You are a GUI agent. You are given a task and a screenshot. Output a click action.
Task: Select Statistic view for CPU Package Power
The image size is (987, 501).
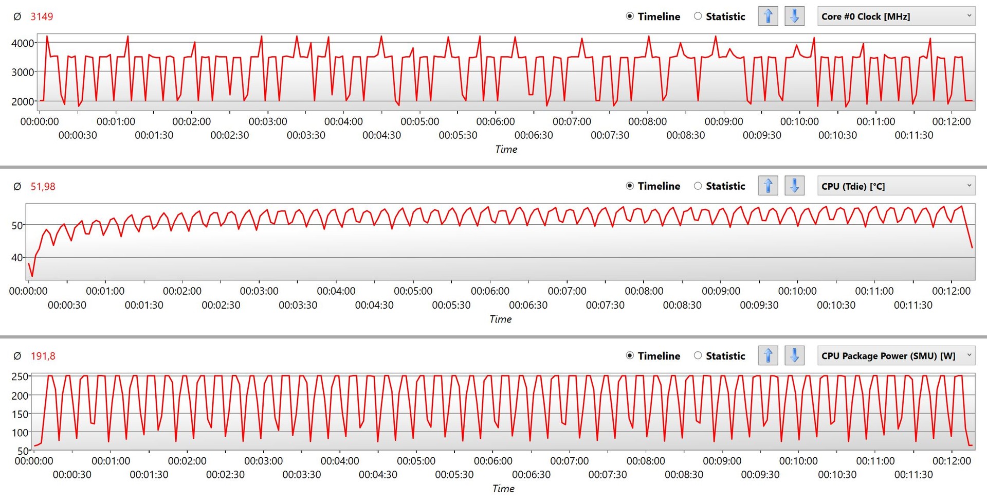coord(698,355)
